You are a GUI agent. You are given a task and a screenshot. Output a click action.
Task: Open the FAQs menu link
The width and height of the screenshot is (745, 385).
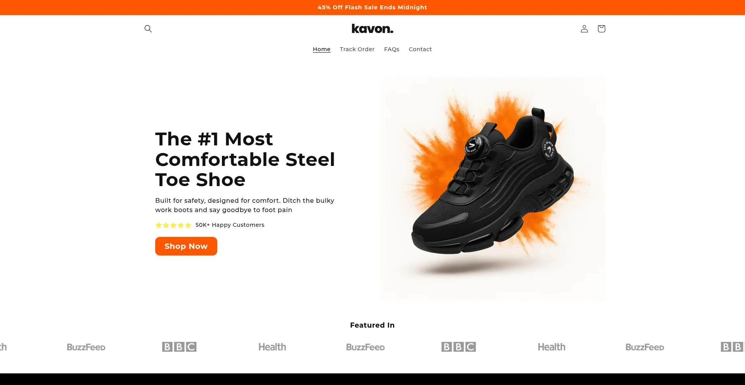(x=392, y=49)
